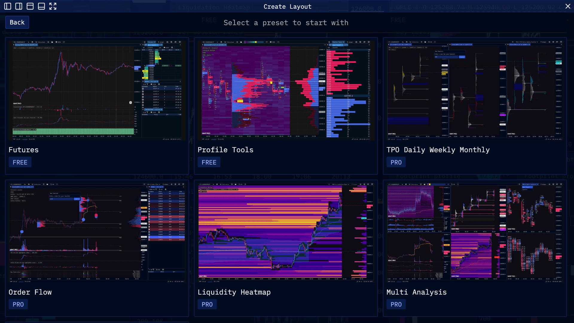The height and width of the screenshot is (323, 574).
Task: Dock the dialog to the bottom
Action: point(41,6)
